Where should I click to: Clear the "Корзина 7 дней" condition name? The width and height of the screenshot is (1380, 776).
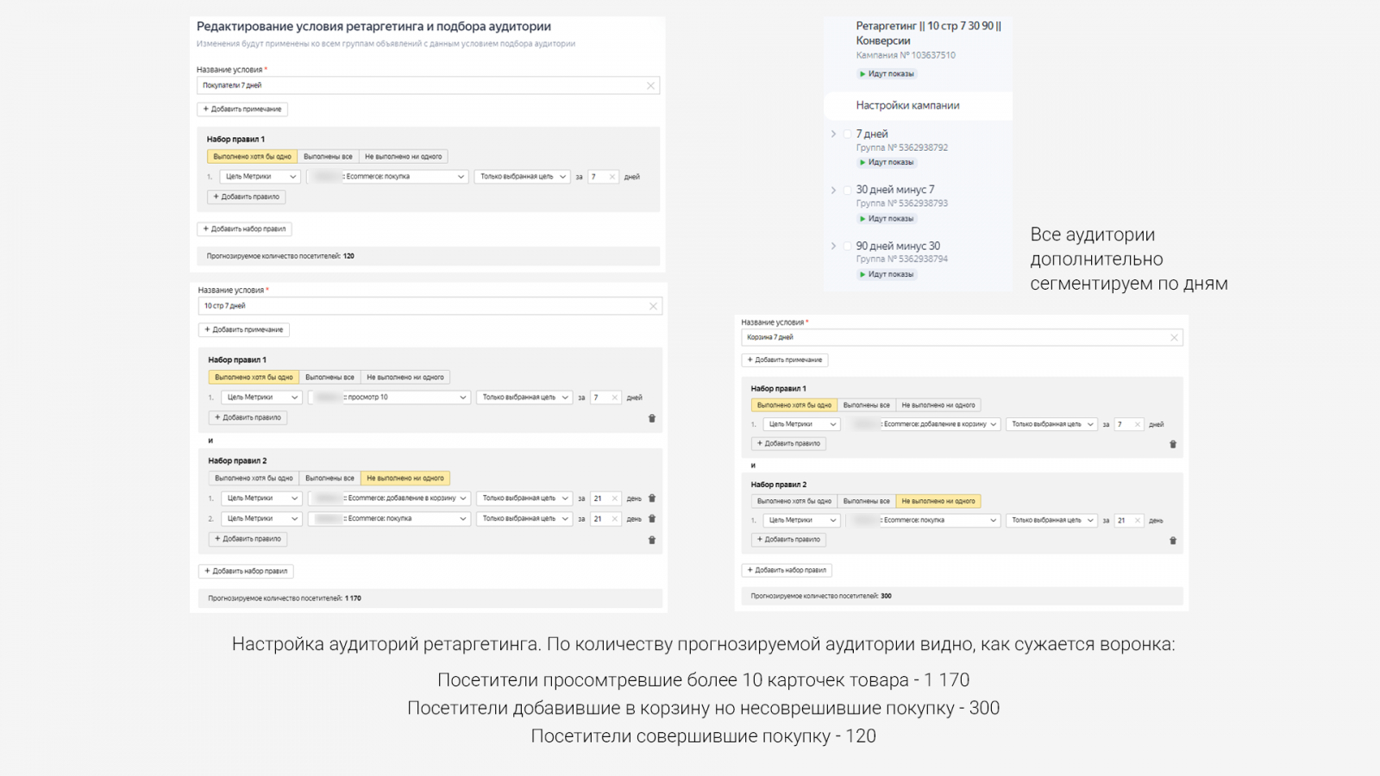(x=1174, y=338)
